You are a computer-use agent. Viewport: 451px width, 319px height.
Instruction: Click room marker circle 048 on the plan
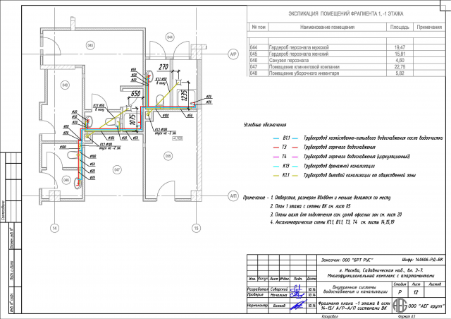point(65,85)
